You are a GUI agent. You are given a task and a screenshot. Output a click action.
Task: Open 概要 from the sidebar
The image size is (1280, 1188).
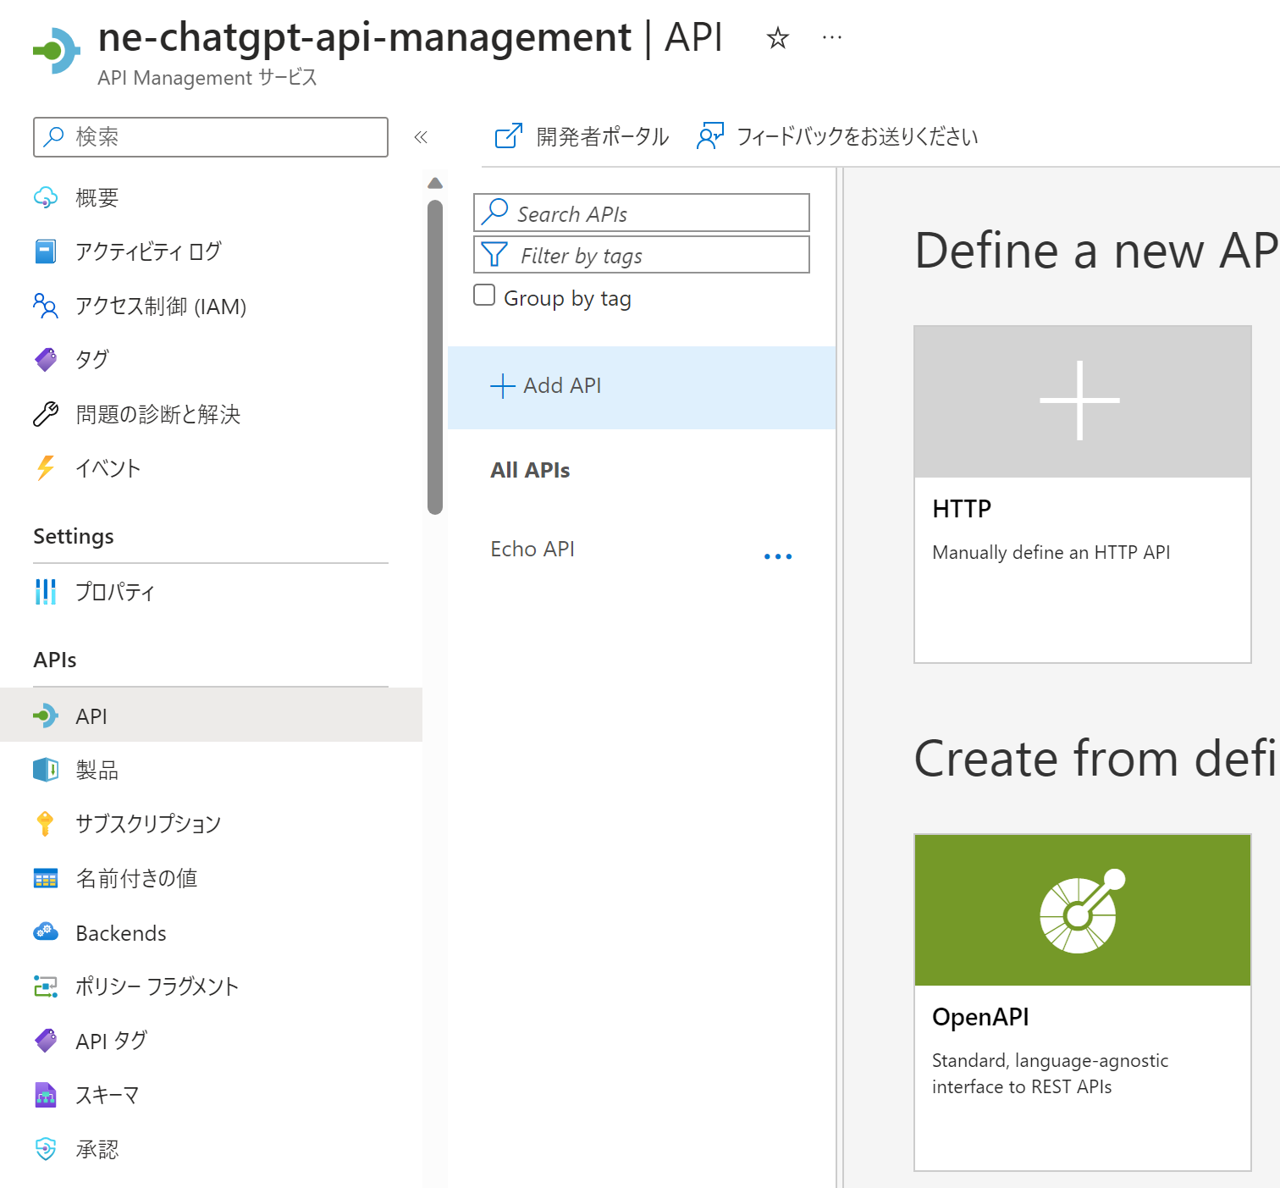97,198
